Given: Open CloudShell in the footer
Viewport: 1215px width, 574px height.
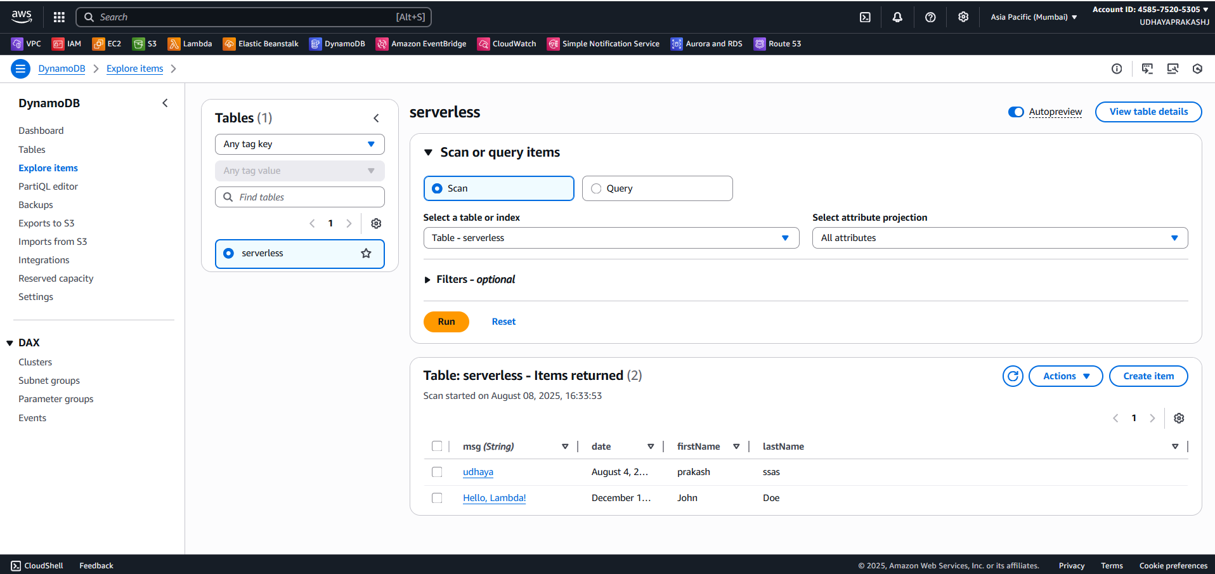Looking at the screenshot, I should (37, 566).
